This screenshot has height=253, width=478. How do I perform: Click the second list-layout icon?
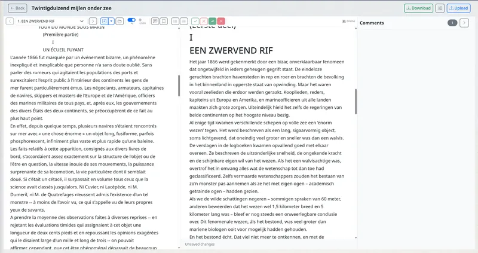tap(184, 21)
